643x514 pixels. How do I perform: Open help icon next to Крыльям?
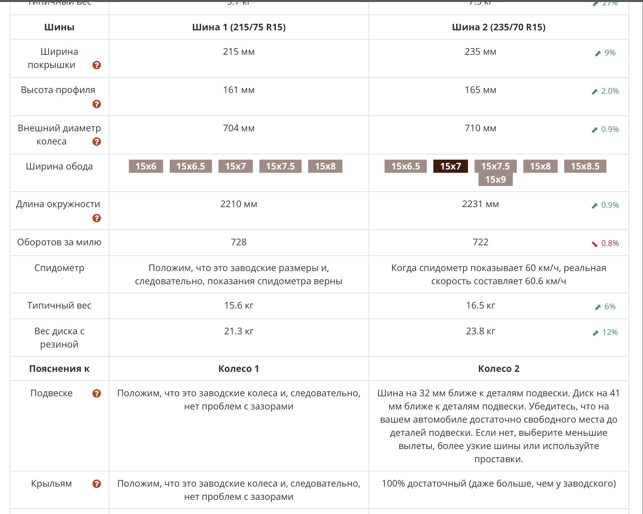97,484
